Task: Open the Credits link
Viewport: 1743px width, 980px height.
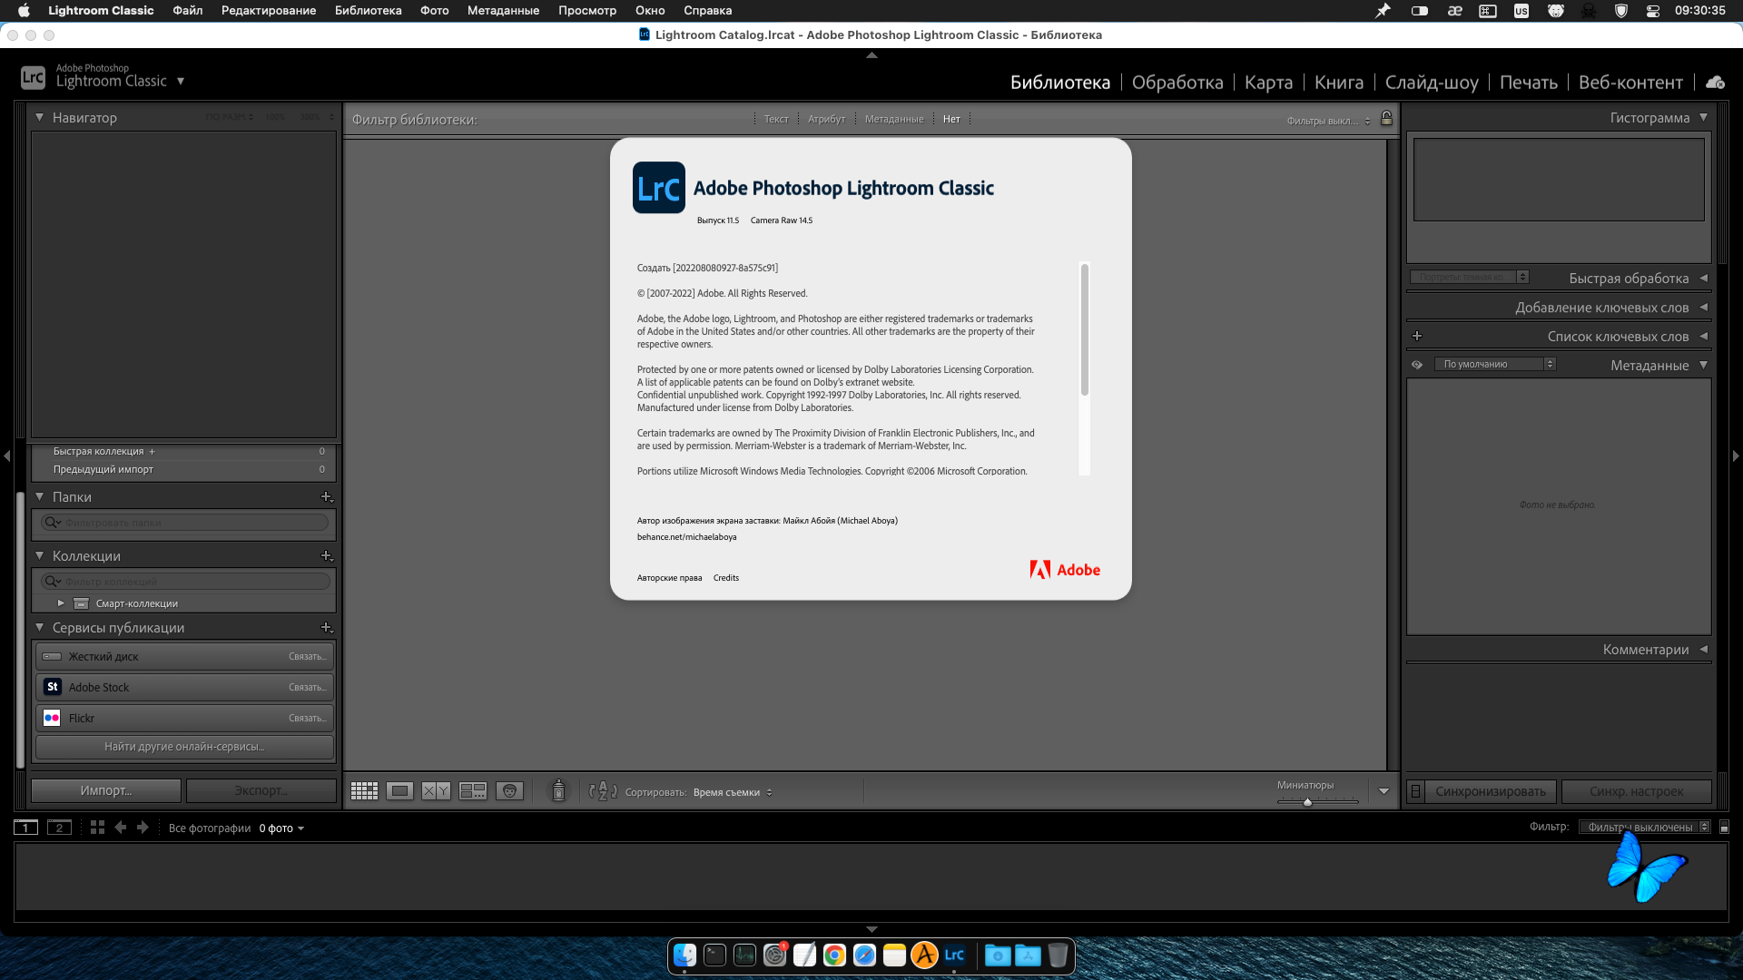Action: pos(725,578)
